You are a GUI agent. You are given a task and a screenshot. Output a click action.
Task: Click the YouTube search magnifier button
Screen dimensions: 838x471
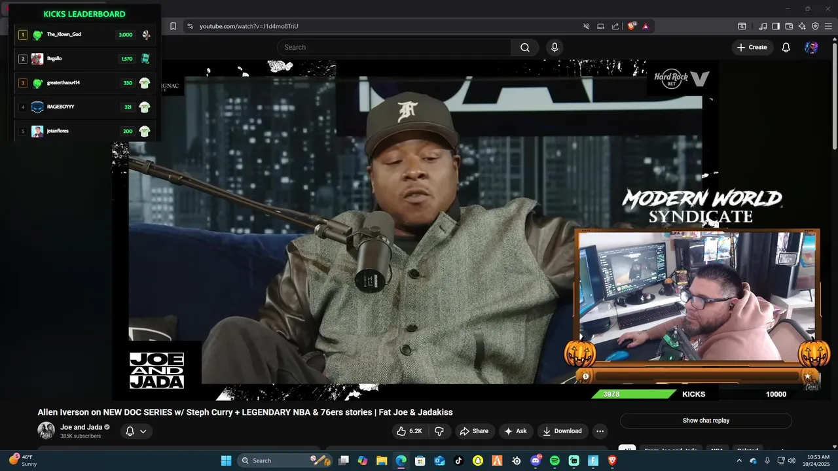525,47
